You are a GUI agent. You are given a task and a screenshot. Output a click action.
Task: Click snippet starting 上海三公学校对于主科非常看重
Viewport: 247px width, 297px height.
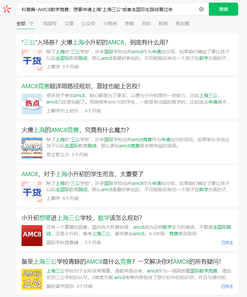[x=139, y=274]
